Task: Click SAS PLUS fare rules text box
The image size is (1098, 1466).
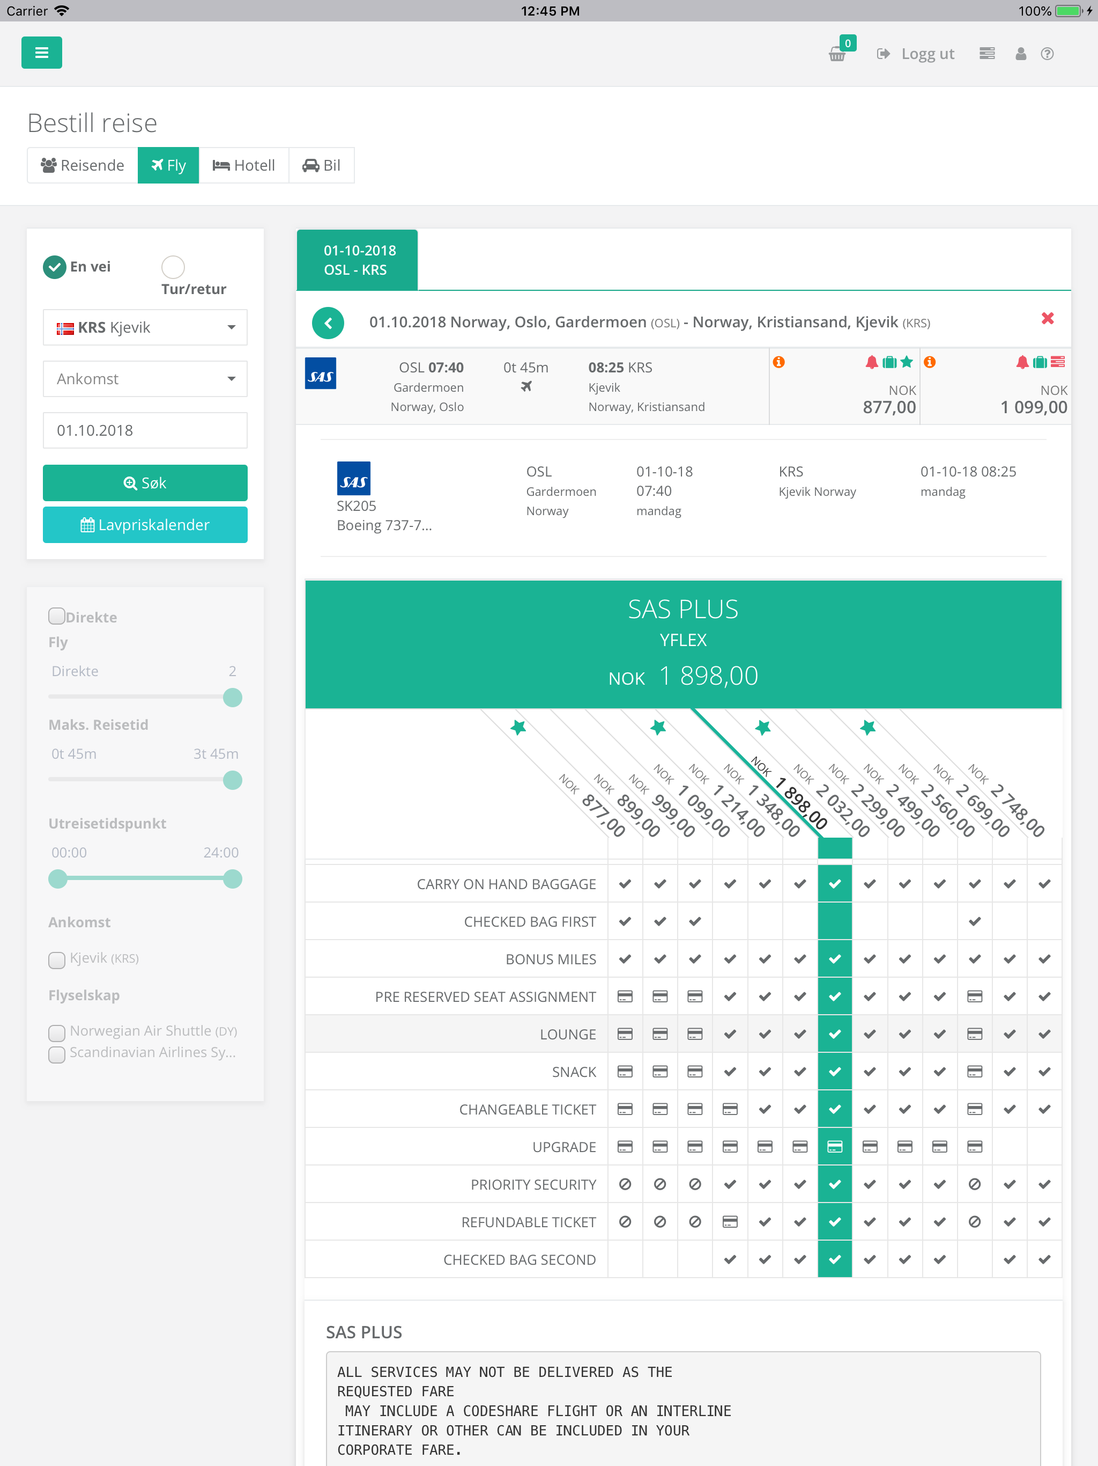Action: (683, 1409)
